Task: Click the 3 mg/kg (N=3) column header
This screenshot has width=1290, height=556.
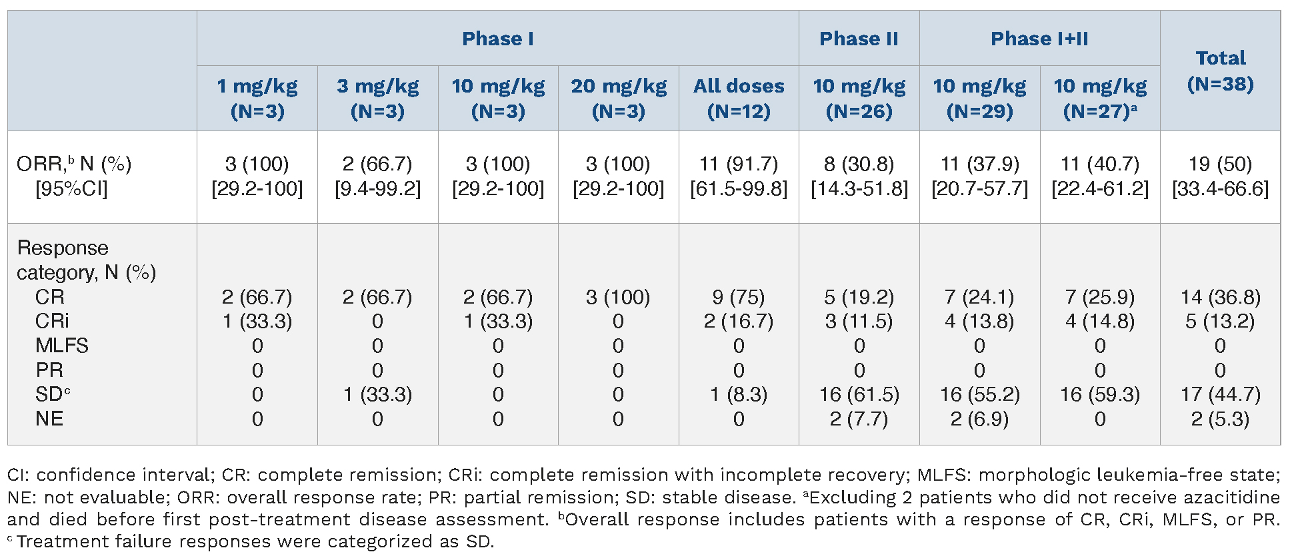Action: pos(377,99)
